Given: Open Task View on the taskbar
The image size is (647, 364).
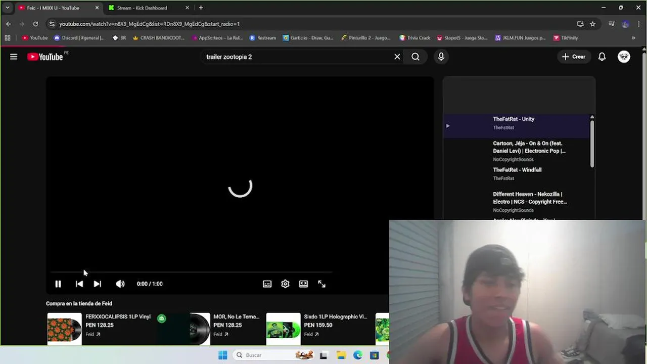Looking at the screenshot, I should (x=323, y=355).
